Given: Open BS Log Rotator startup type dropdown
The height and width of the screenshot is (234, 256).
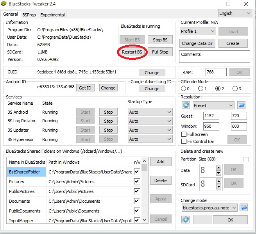Looking at the screenshot, I should [x=150, y=121].
